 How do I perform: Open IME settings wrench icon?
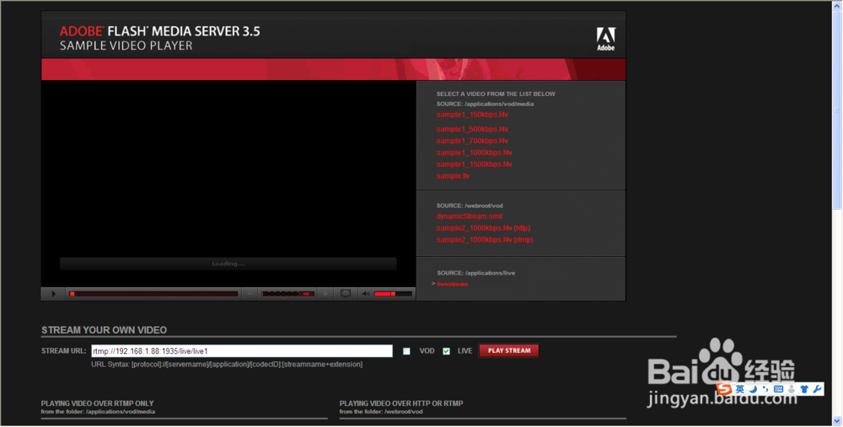817,389
